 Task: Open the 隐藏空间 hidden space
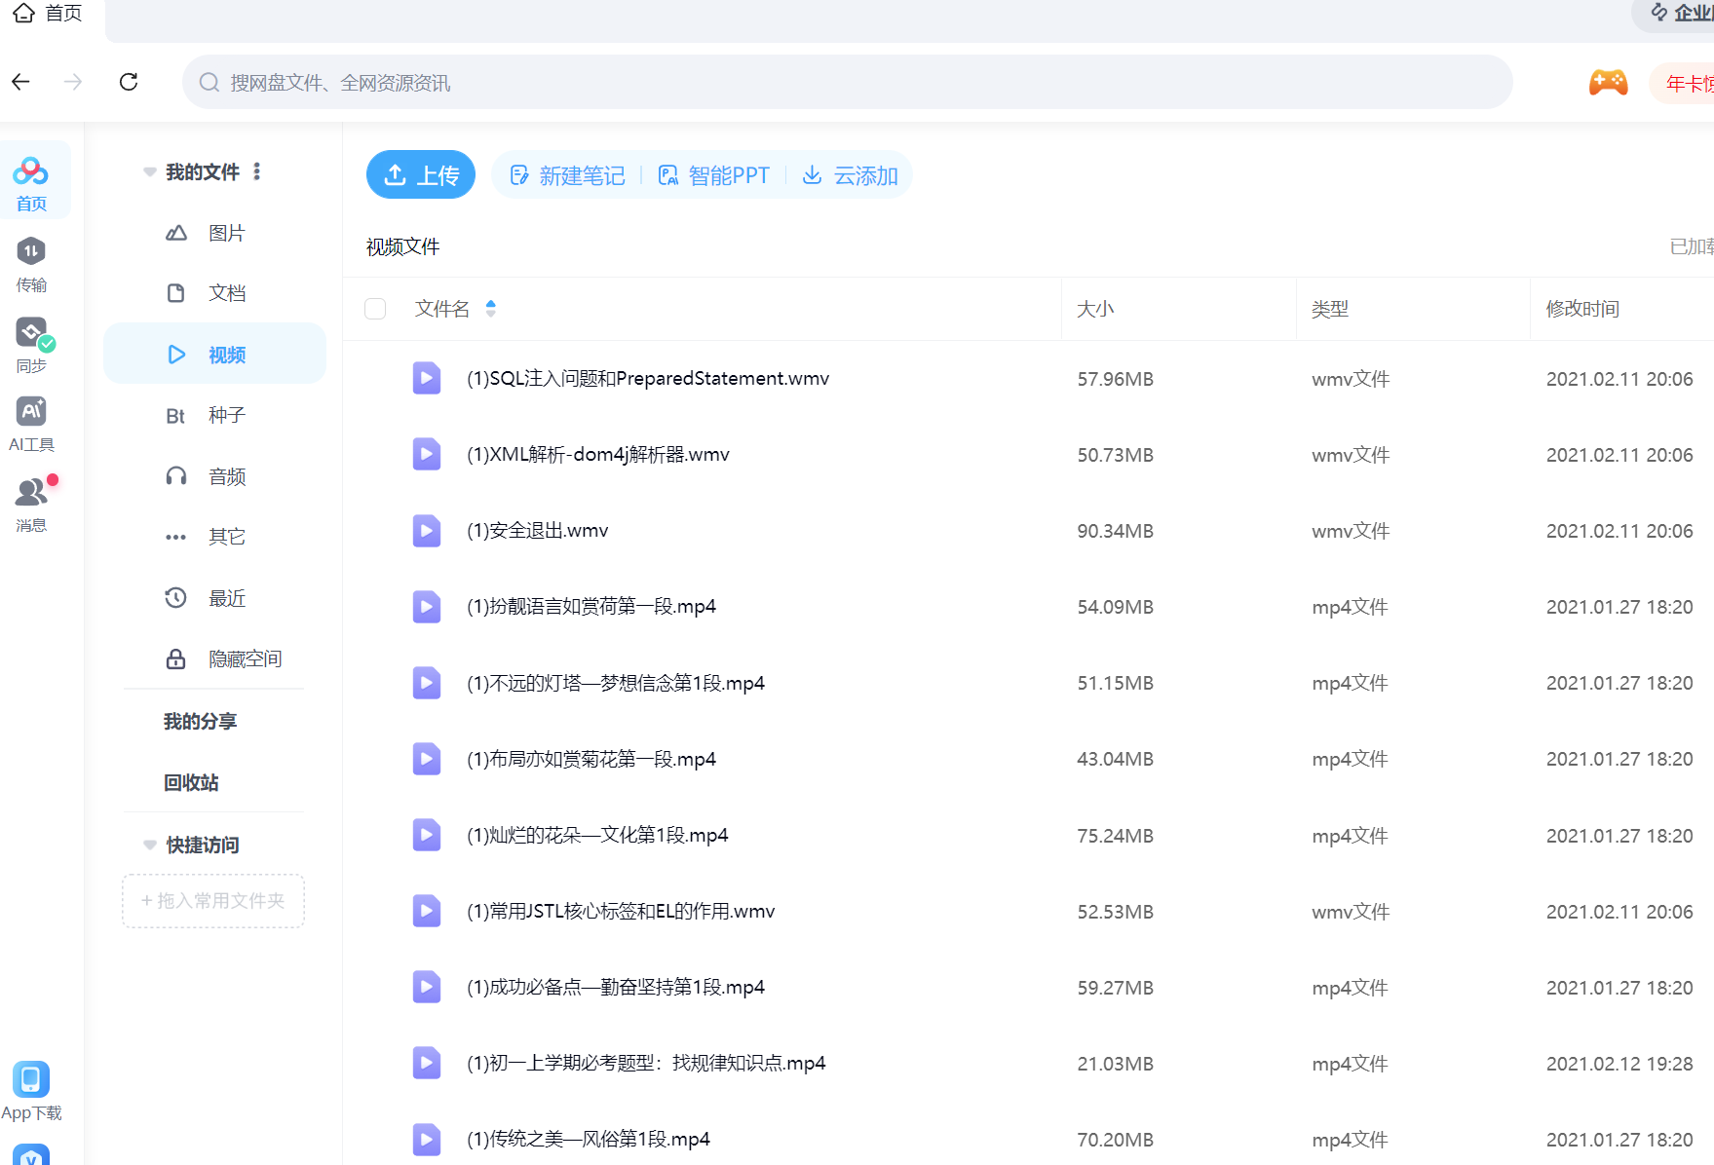pos(244,658)
